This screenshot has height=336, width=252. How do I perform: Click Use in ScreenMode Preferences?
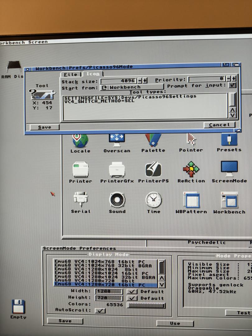click(x=175, y=323)
